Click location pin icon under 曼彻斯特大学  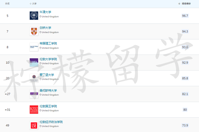click(x=40, y=95)
